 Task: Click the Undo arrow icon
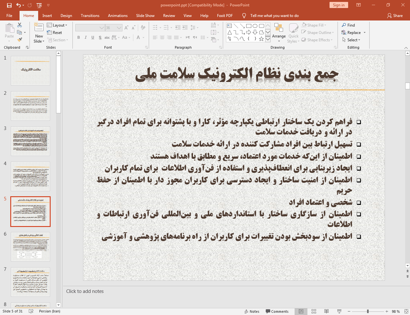(19, 5)
